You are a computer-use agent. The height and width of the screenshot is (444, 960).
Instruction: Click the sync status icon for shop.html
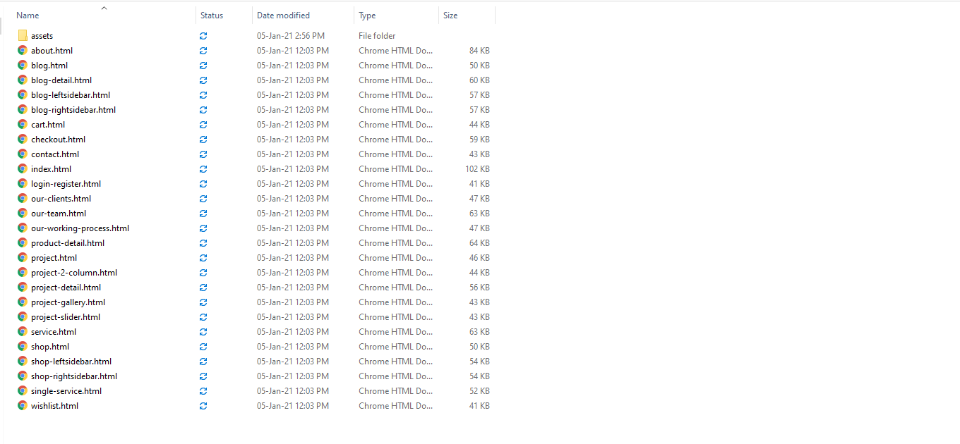point(203,347)
